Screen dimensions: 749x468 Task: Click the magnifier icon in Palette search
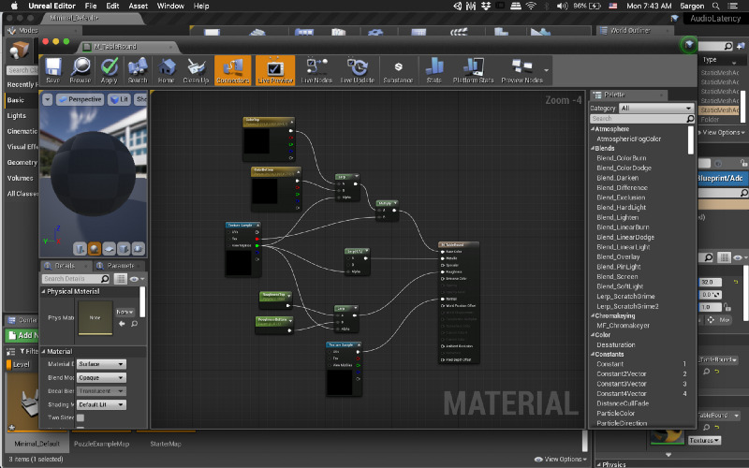pos(690,119)
